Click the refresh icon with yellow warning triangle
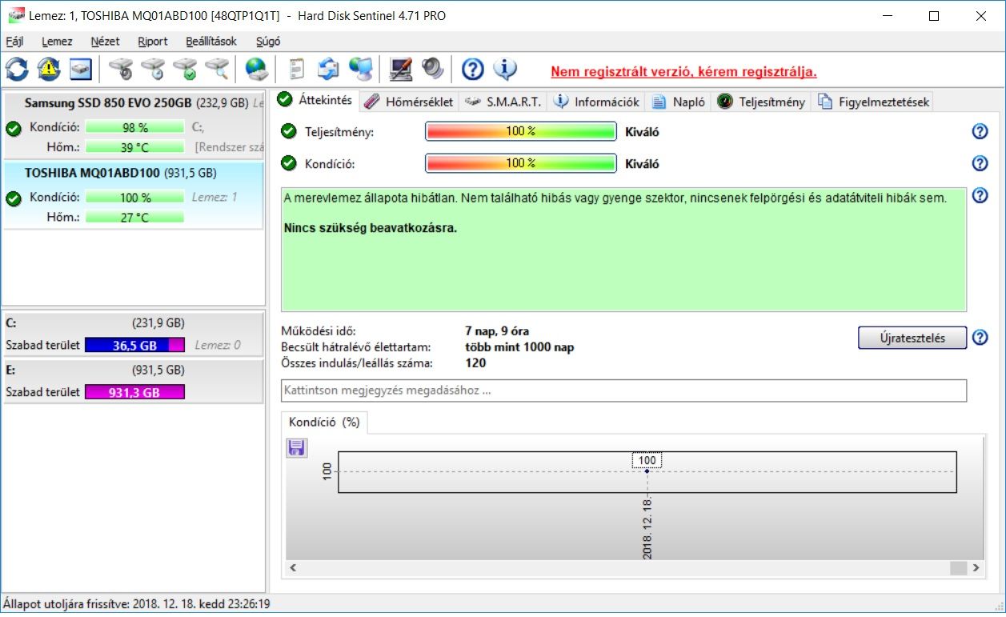This screenshot has width=1006, height=617. click(x=49, y=70)
